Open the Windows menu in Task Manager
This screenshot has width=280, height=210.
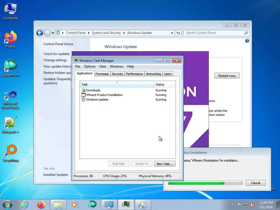pyautogui.click(x=116, y=66)
